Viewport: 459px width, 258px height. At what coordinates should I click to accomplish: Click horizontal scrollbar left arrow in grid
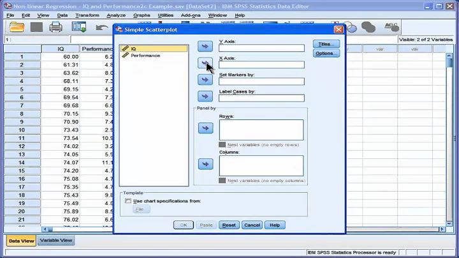(x=45, y=229)
